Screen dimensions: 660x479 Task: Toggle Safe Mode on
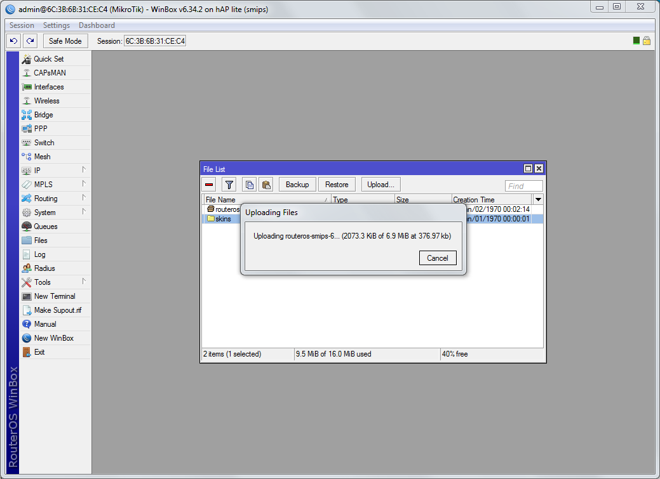(x=65, y=41)
